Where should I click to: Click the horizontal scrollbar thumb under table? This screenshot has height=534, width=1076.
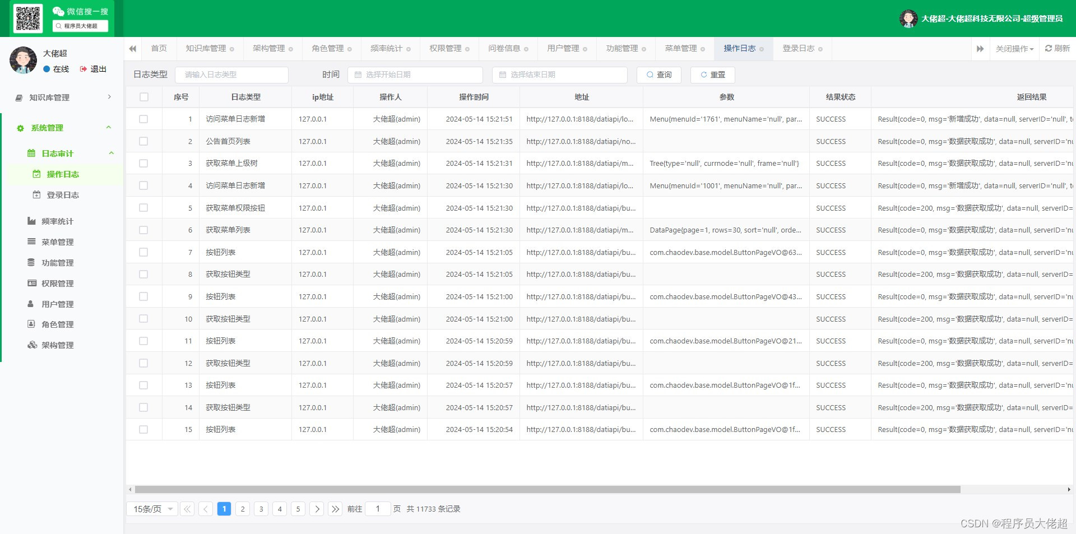click(x=548, y=489)
